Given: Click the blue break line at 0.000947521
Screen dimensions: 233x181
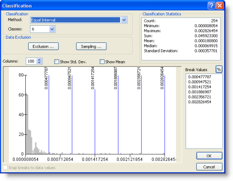Looking at the screenshot, I should click(x=72, y=115).
